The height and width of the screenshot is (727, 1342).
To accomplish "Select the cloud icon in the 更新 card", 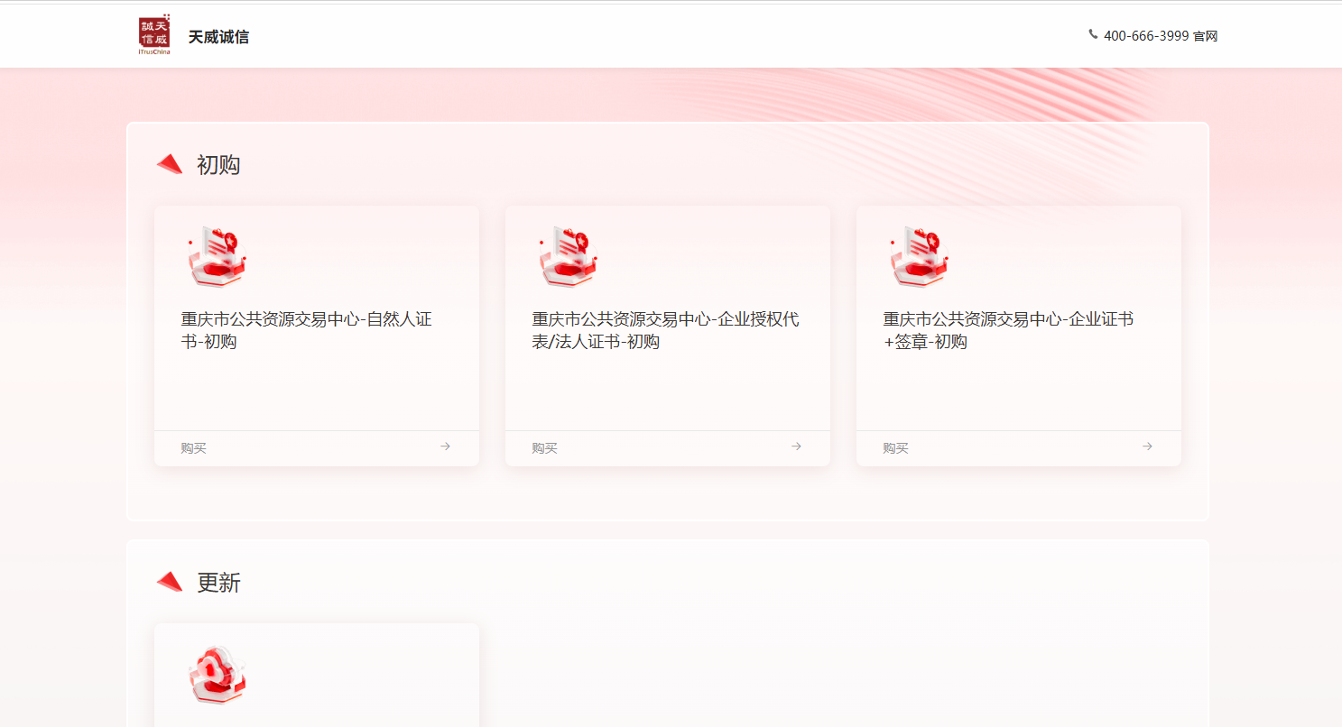I will point(217,675).
